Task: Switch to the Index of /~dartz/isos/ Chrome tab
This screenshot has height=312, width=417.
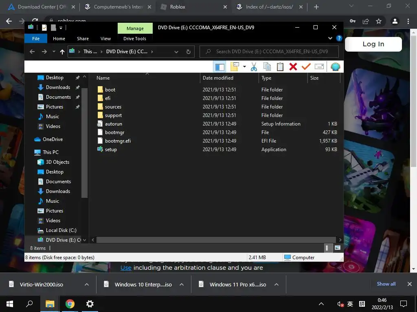Action: tap(270, 7)
